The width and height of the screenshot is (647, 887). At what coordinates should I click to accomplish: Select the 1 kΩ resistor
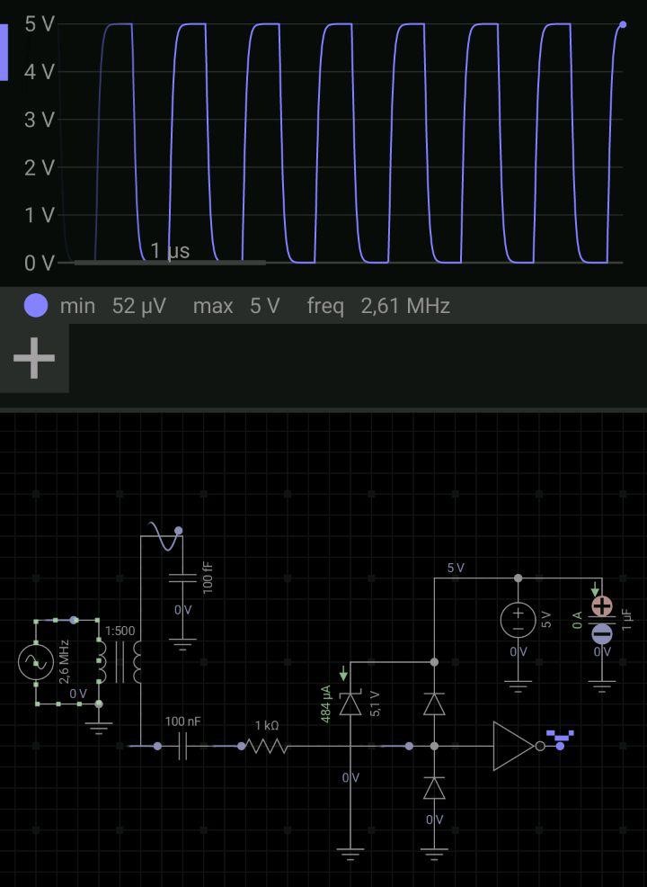[266, 747]
